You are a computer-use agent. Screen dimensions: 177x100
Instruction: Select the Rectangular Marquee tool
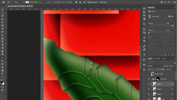tap(2, 12)
